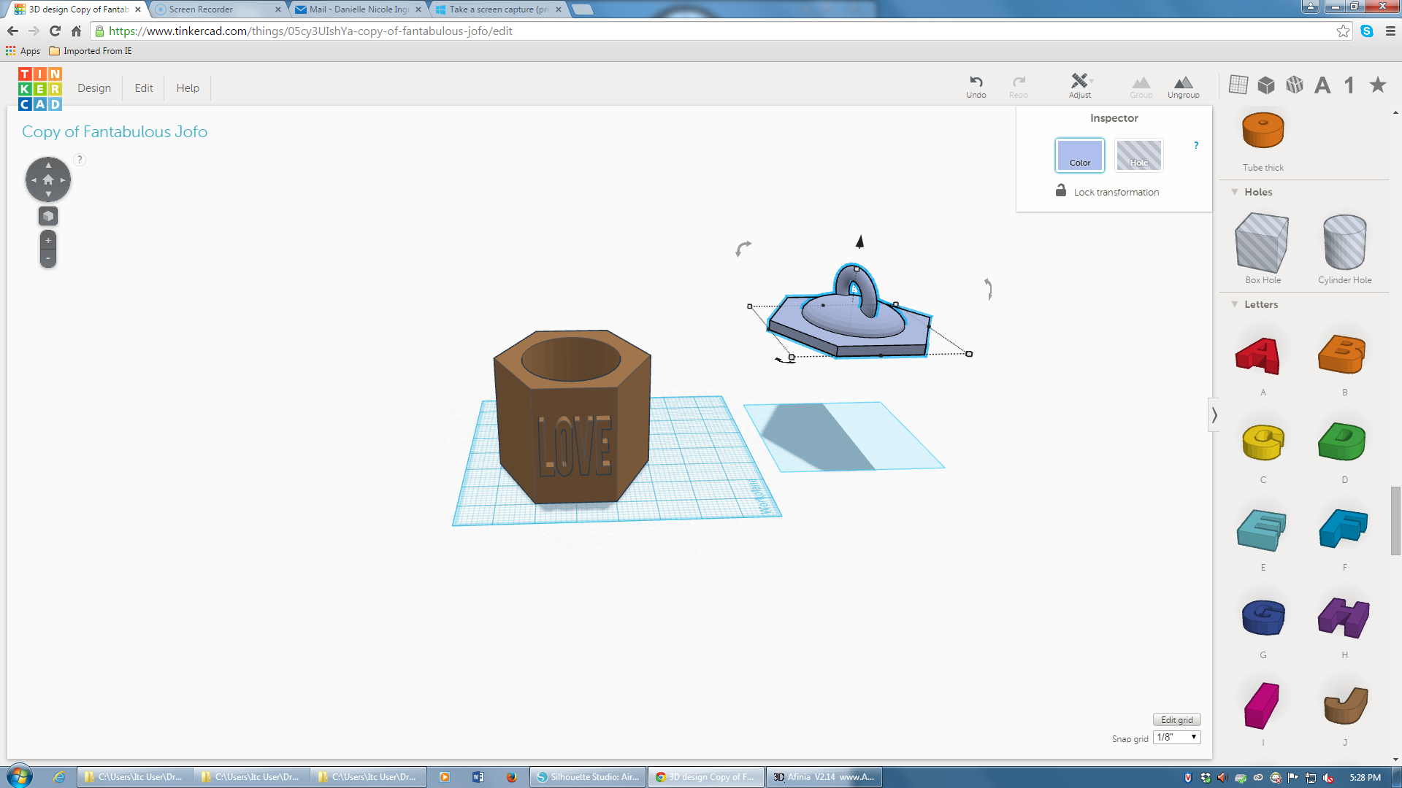Viewport: 1402px width, 788px height.
Task: Click Edit grid button at bottom
Action: 1176,719
